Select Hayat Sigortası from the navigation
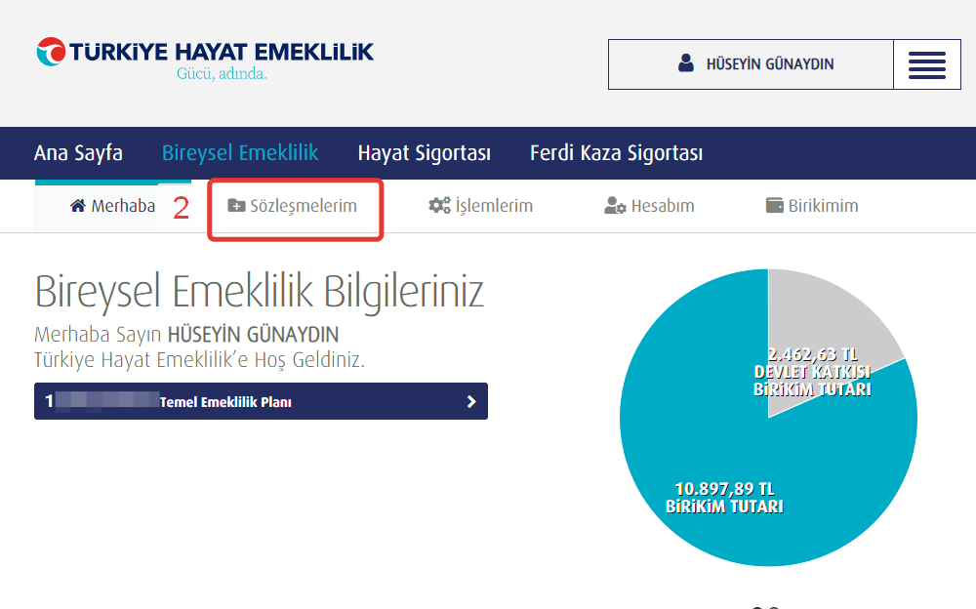 pos(424,153)
